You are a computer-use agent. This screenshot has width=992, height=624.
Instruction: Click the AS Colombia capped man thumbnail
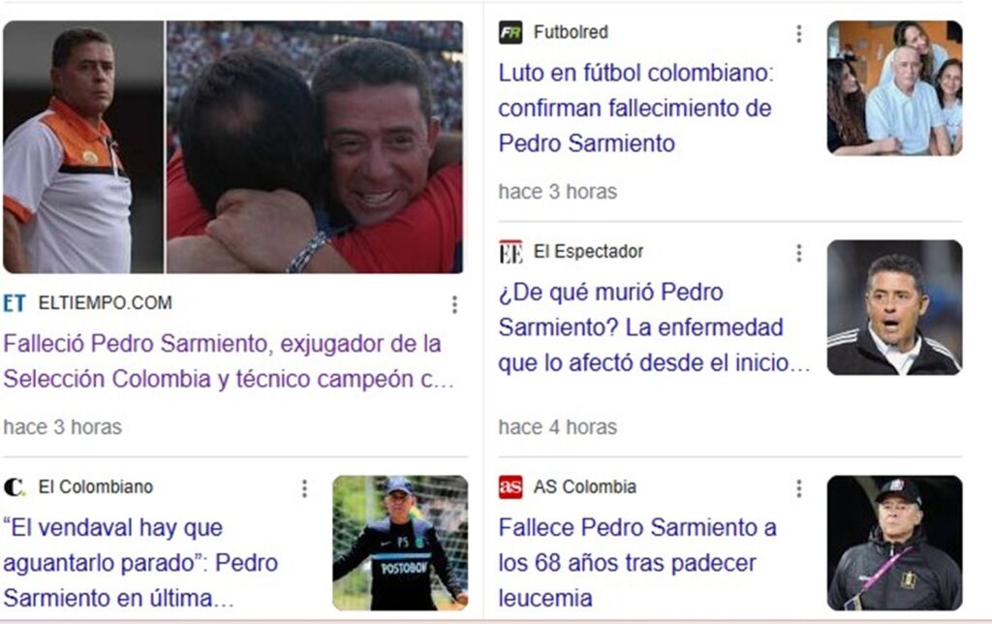point(894,543)
